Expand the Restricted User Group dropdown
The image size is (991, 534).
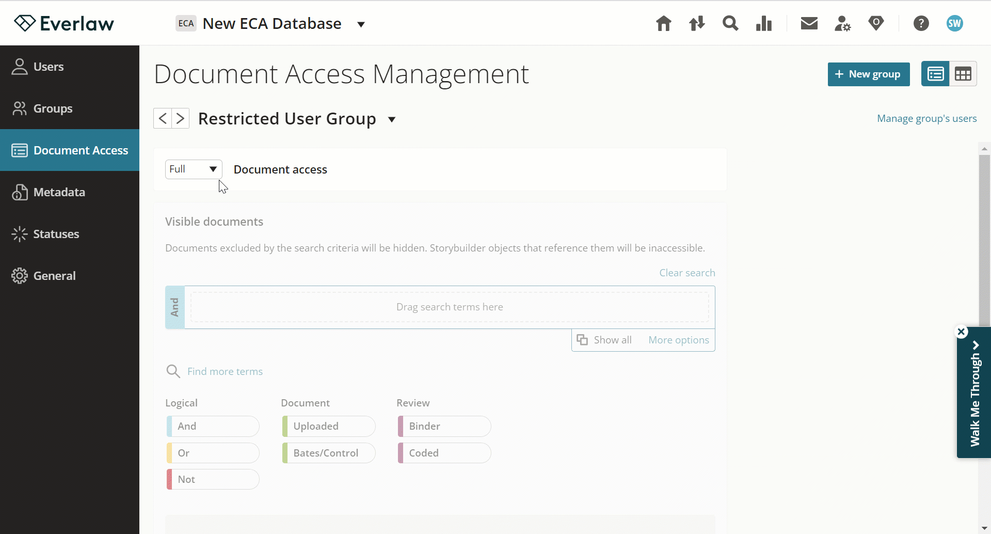392,119
